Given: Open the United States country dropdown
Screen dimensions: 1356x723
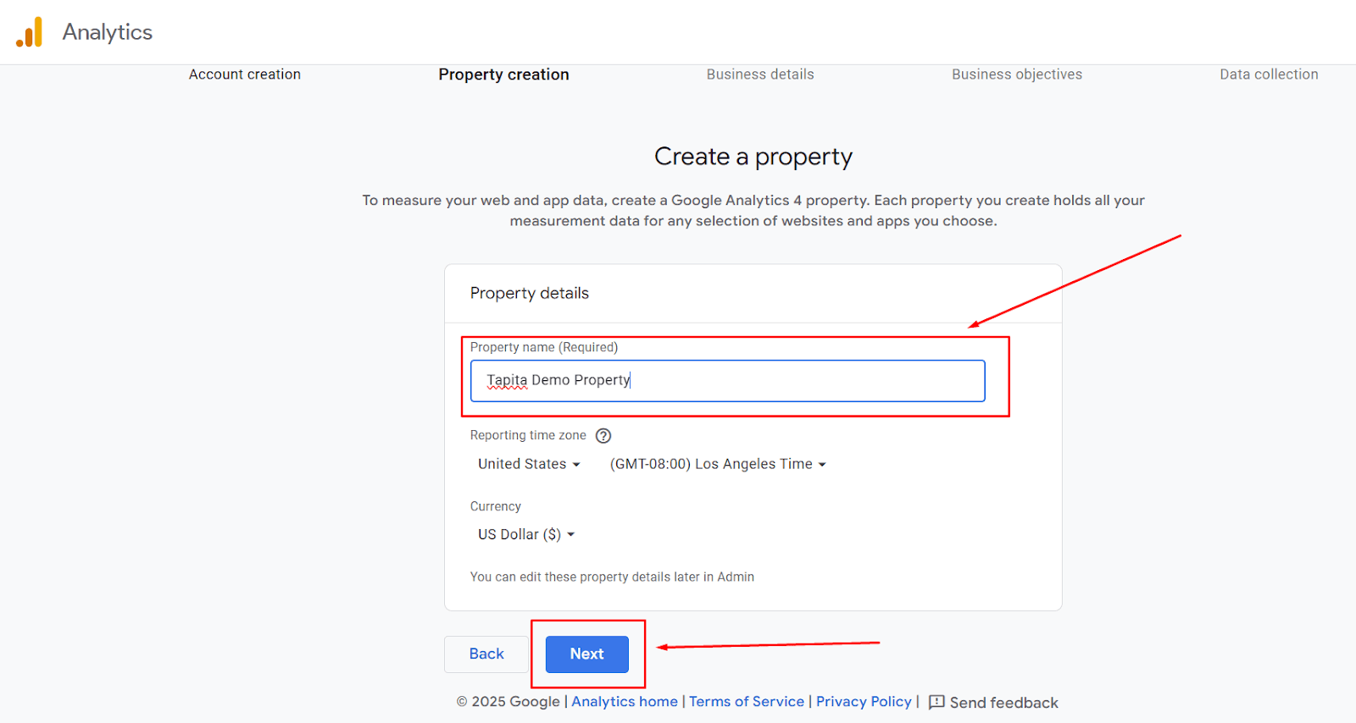Looking at the screenshot, I should point(529,464).
